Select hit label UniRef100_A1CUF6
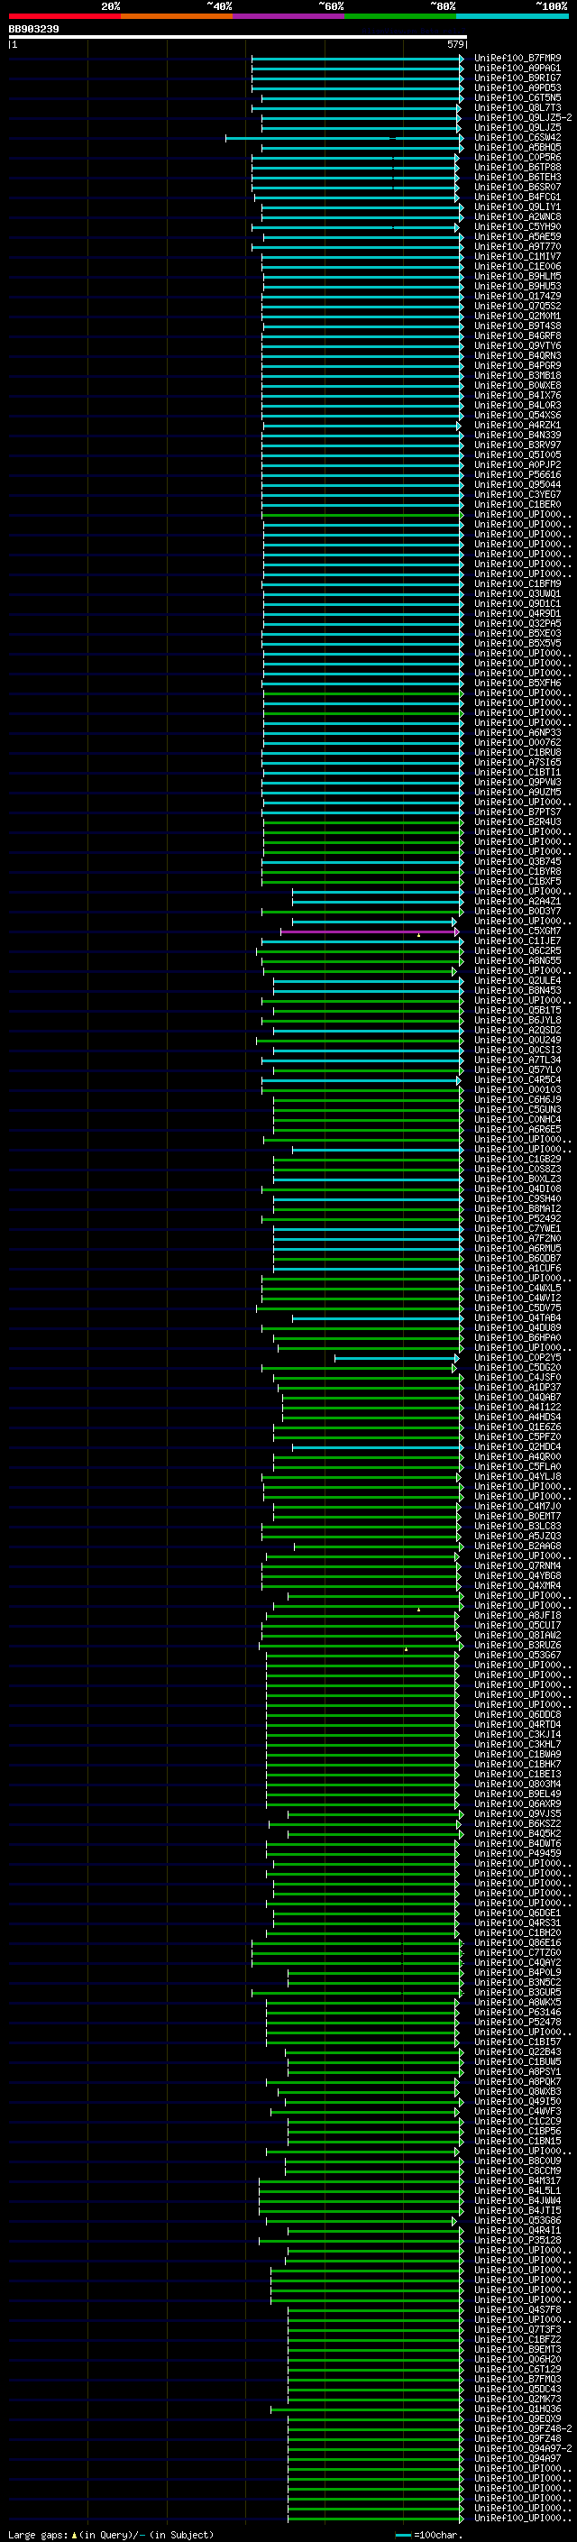577x2542 pixels. click(x=517, y=1269)
